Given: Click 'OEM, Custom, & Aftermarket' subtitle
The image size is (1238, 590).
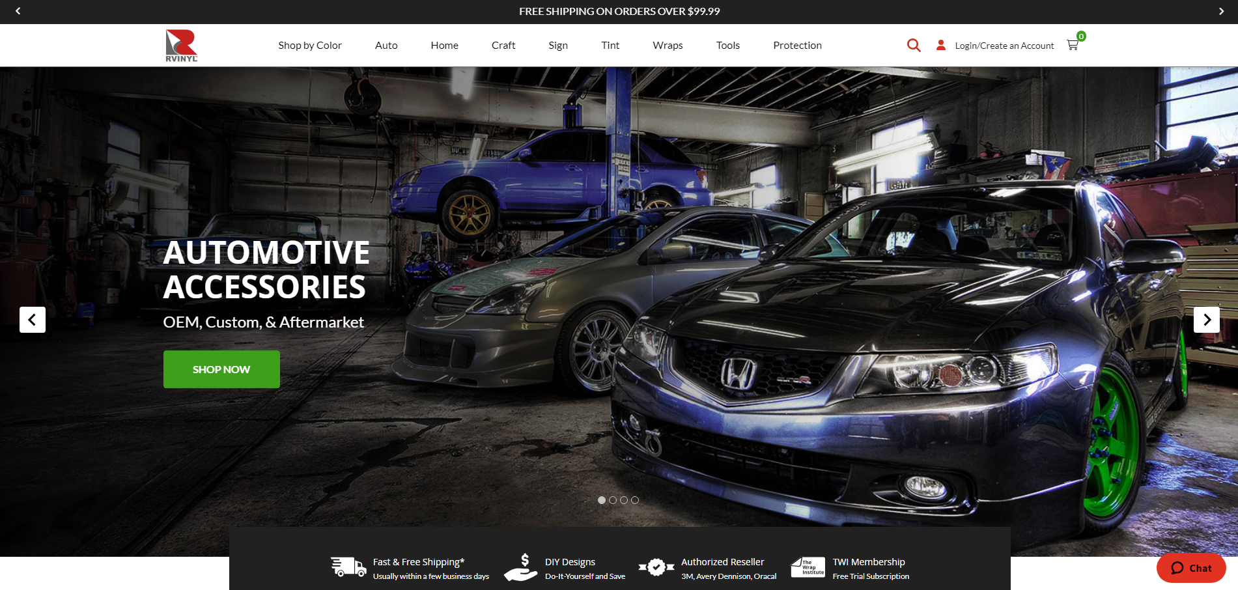Looking at the screenshot, I should coord(263,322).
